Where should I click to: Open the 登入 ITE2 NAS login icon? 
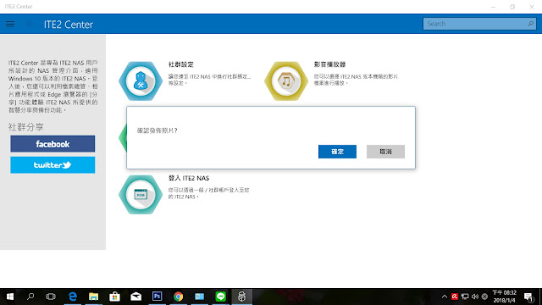point(141,195)
